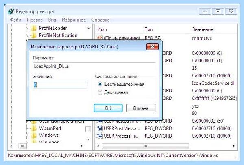Expand the ProfileLoader tree node
This screenshot has width=244, height=165.
tap(27, 29)
